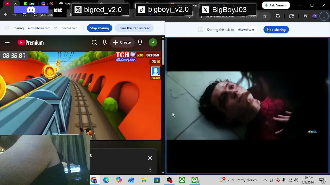Viewport: 330px width, 185px height.
Task: Open Copilot from the taskbar
Action: point(119,180)
